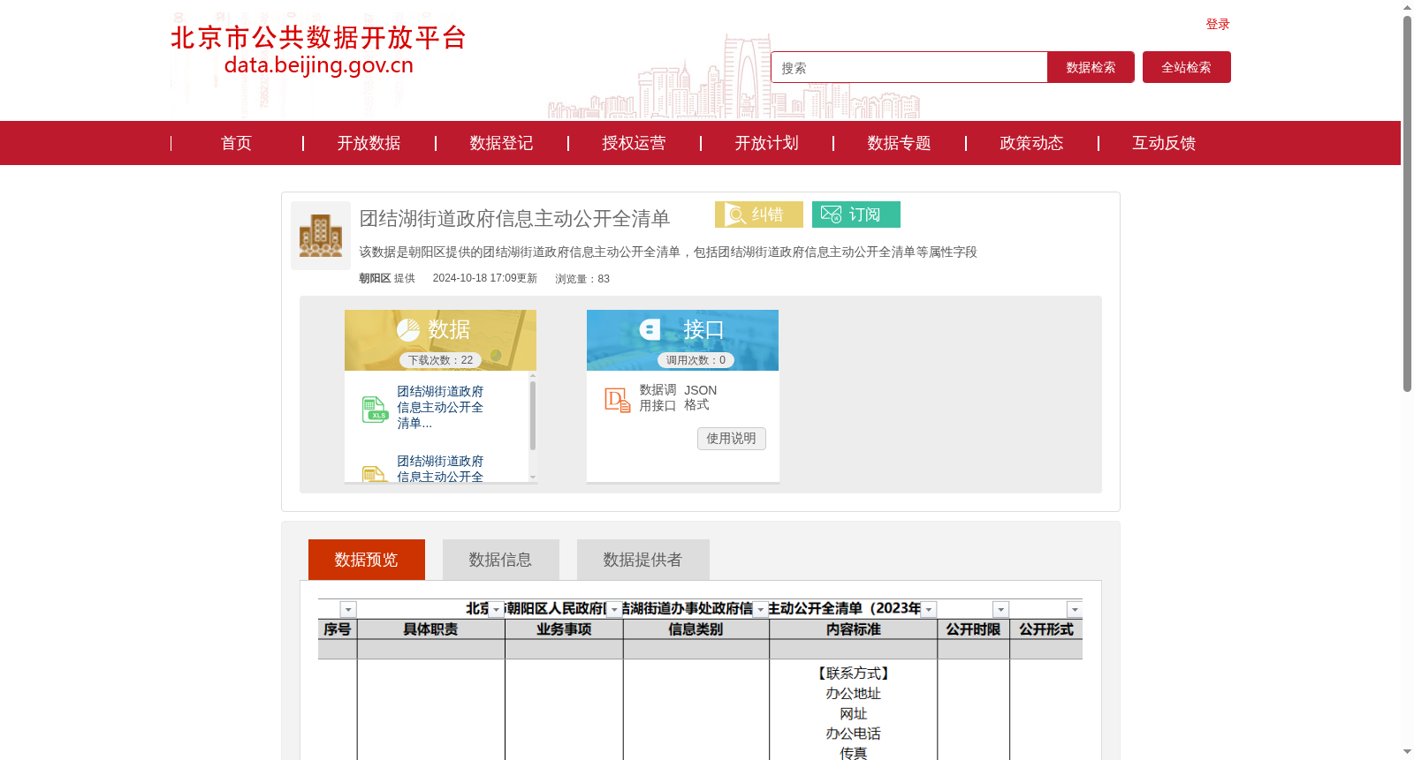Click the page vertical scrollbar thumb
1414x760 pixels.
point(1407,203)
